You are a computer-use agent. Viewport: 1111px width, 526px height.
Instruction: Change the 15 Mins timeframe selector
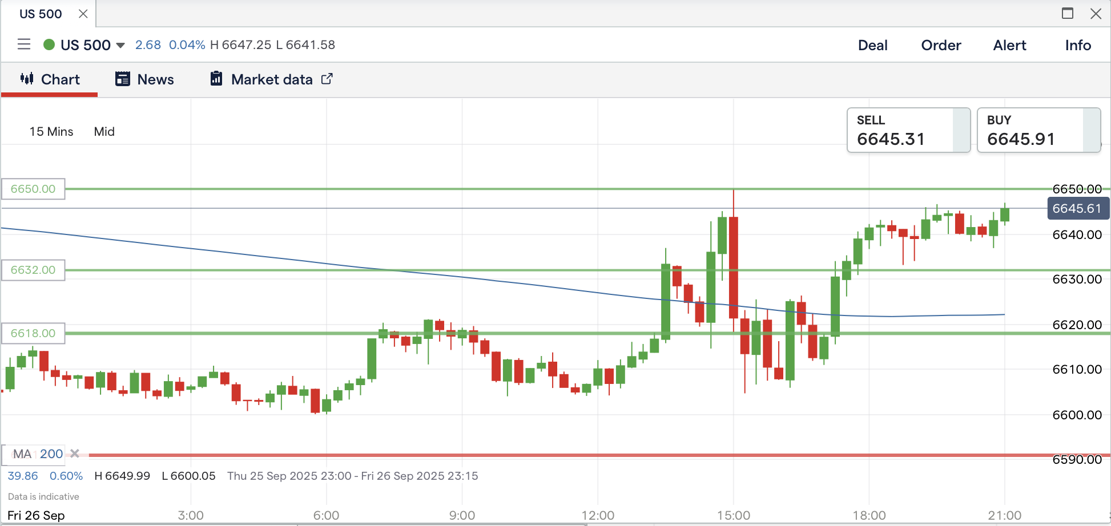pos(51,132)
